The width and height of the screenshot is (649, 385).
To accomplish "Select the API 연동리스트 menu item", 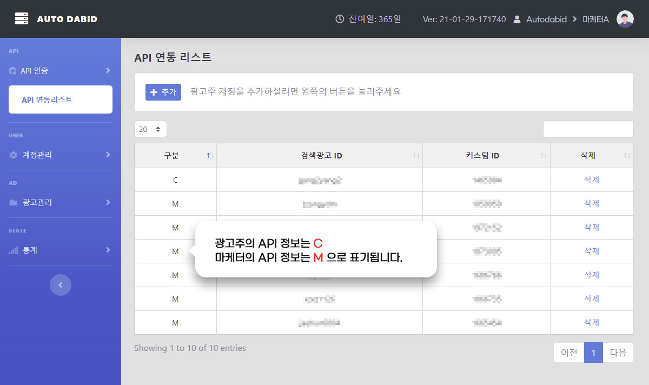I will tap(61, 99).
